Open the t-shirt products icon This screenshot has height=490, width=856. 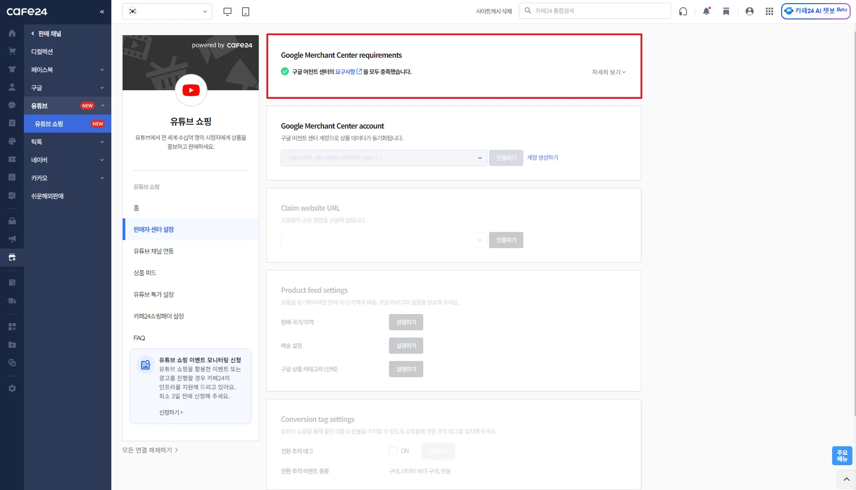[x=12, y=69]
